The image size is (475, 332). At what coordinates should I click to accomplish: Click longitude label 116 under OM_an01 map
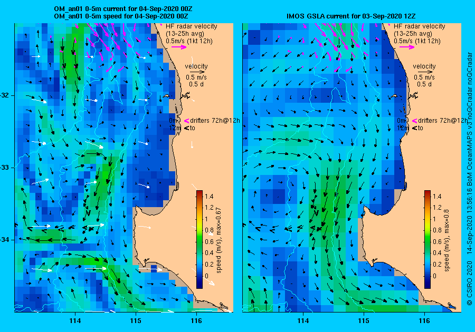196,321
